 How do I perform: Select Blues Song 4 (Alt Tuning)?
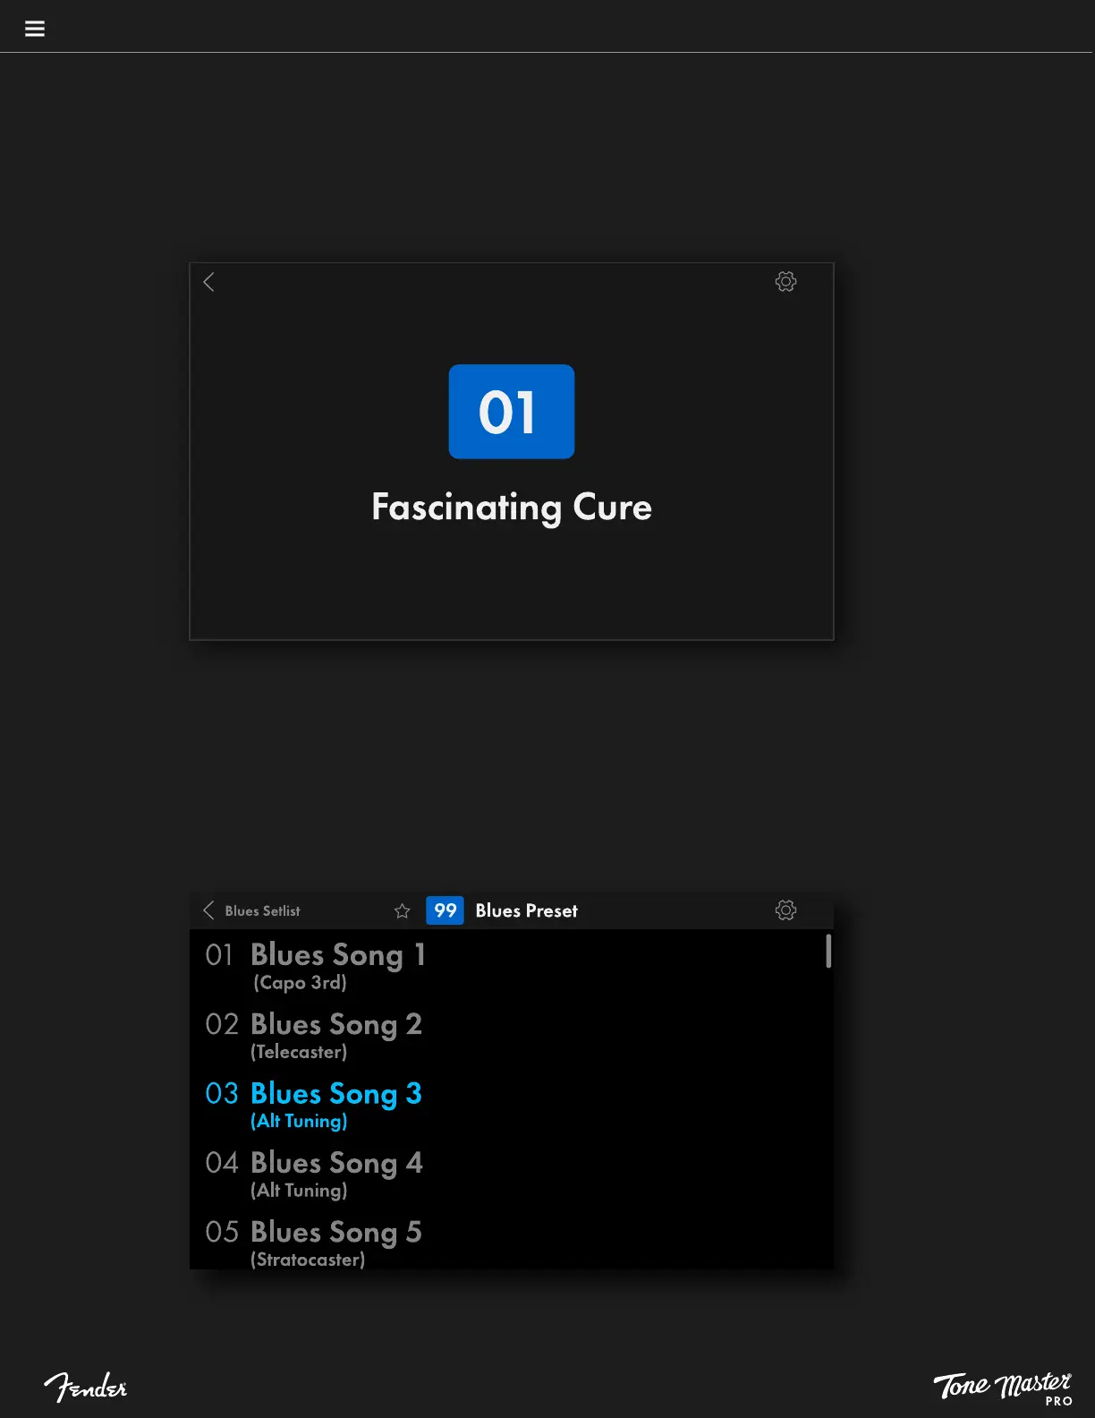[335, 1173]
